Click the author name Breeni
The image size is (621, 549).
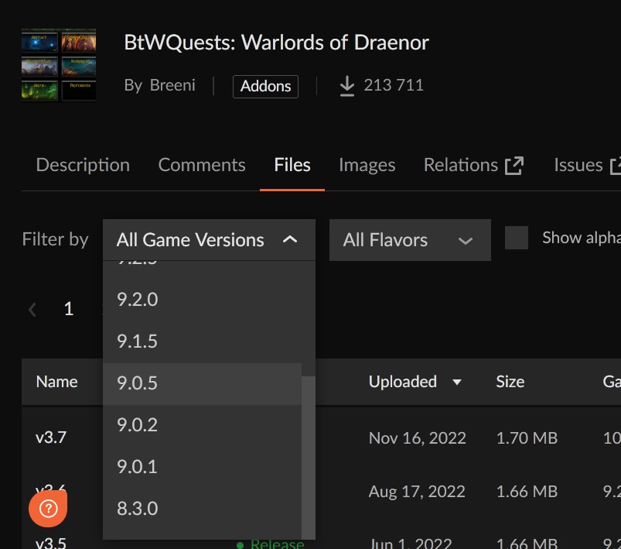(x=172, y=85)
